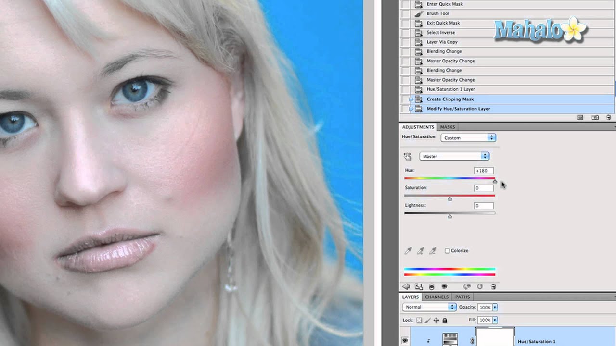The image size is (616, 346).
Task: Switch to the Paths tab
Action: click(462, 297)
